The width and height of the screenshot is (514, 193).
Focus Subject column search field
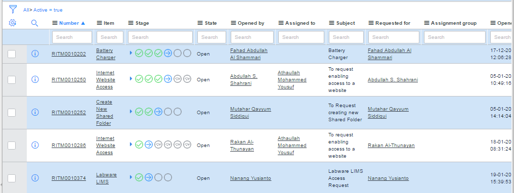tap(346, 37)
